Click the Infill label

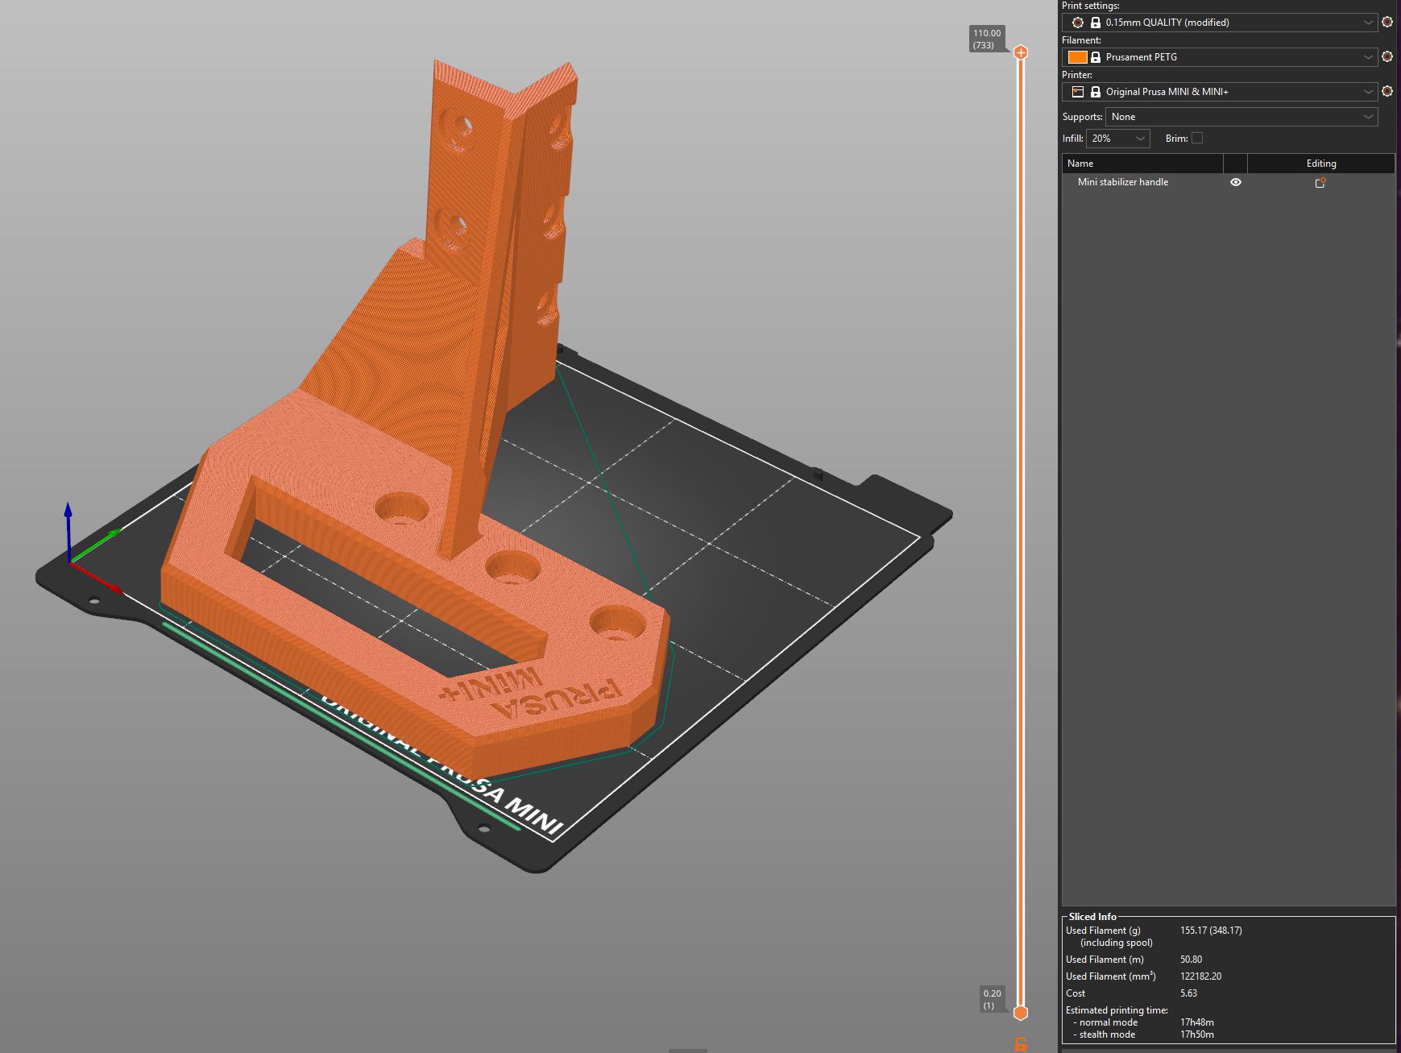pyautogui.click(x=1072, y=139)
